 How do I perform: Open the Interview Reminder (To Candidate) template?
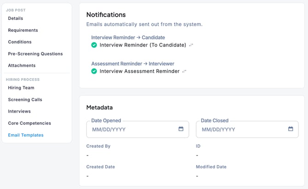click(143, 45)
